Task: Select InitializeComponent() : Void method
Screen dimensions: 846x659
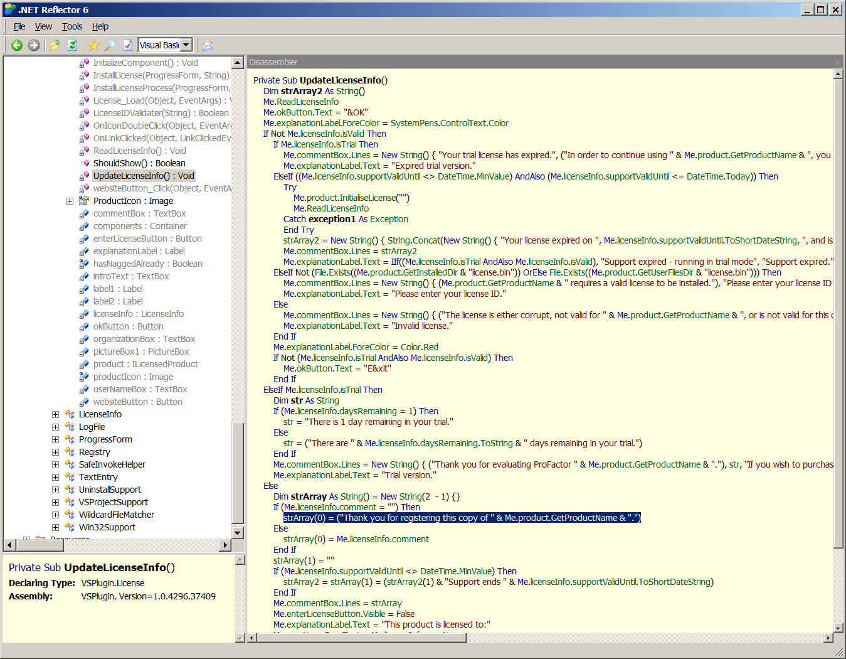Action: click(145, 63)
